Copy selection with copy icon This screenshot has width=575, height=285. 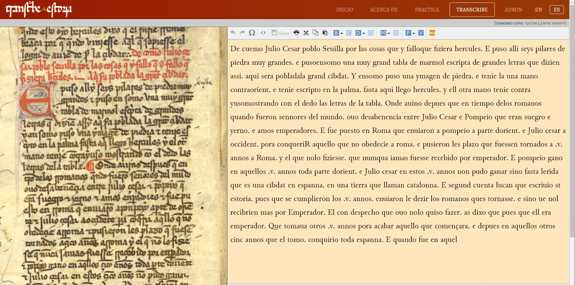[x=316, y=33]
